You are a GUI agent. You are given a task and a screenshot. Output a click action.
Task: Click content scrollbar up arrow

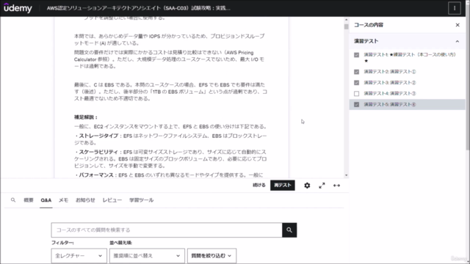click(346, 20)
